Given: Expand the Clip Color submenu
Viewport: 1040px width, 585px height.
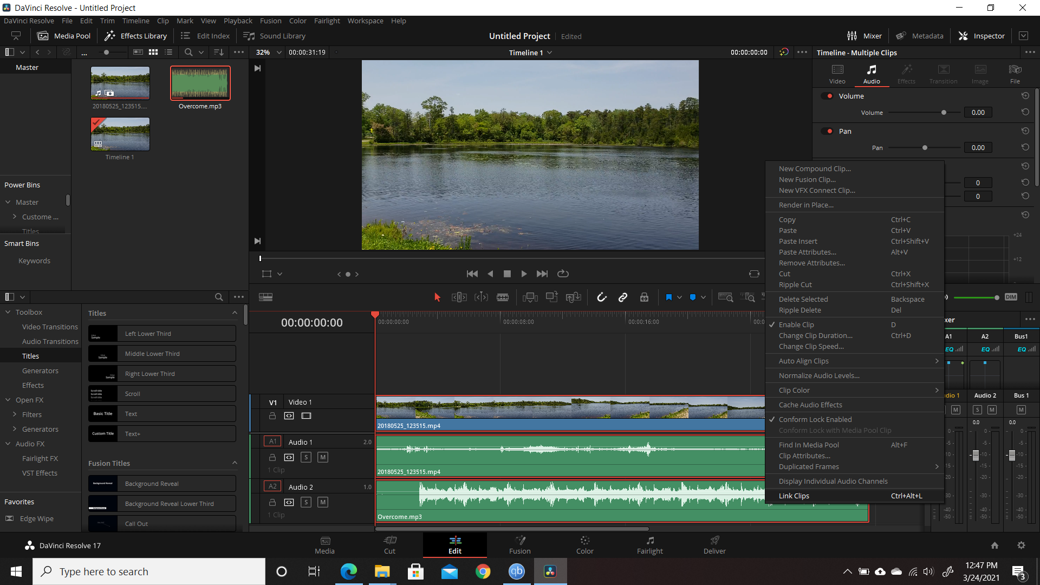Looking at the screenshot, I should 854,391.
